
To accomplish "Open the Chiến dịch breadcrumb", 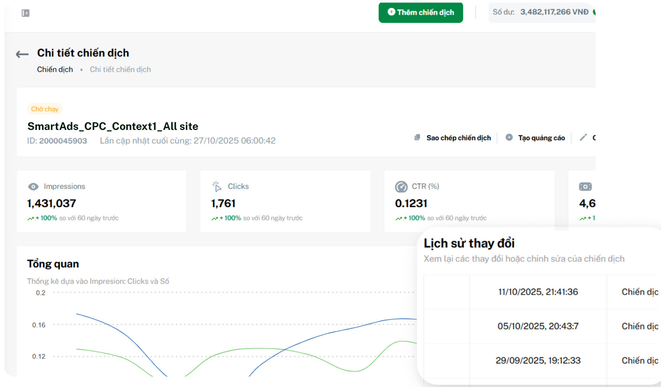I will pyautogui.click(x=55, y=69).
